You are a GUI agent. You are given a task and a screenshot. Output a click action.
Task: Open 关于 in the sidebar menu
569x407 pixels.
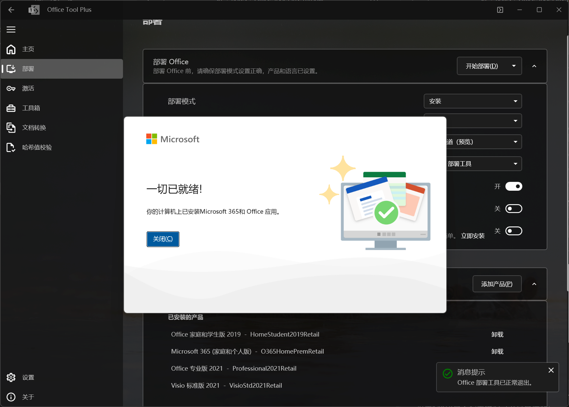point(28,397)
